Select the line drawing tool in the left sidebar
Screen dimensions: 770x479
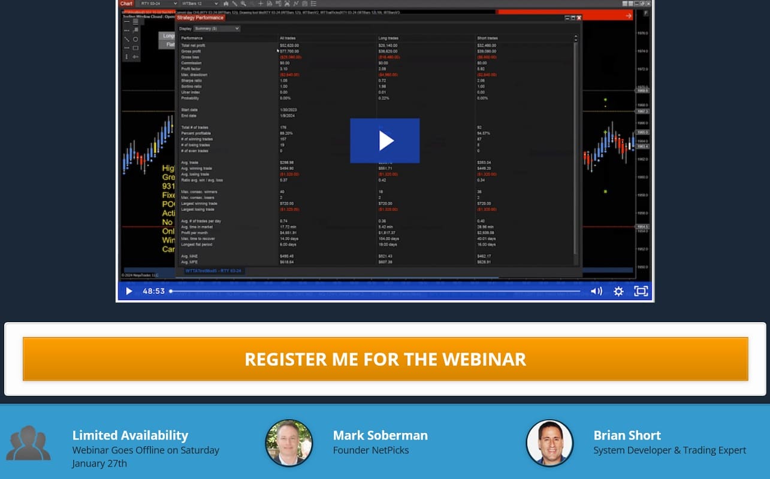click(126, 40)
